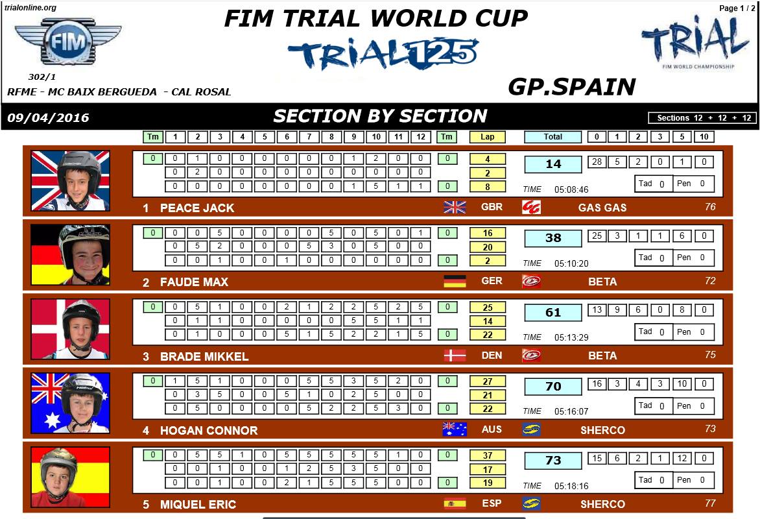Click the Australian flag icon beside AUS
This screenshot has width=760, height=519.
click(455, 429)
